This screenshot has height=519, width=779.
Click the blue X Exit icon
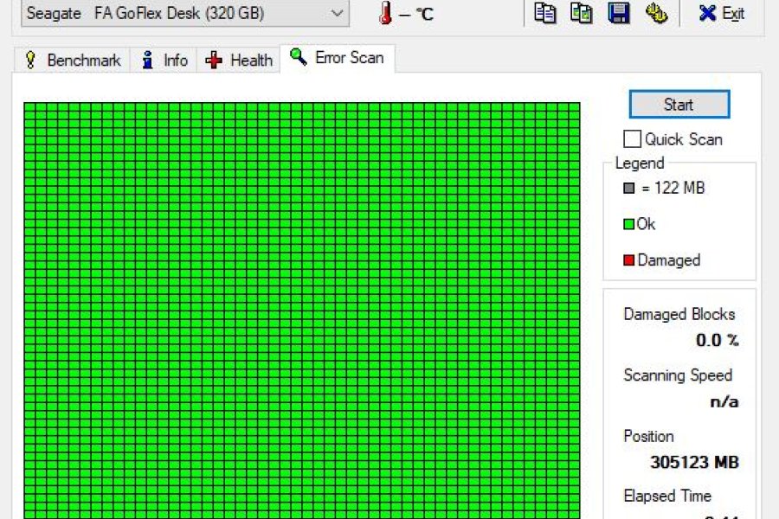click(707, 14)
